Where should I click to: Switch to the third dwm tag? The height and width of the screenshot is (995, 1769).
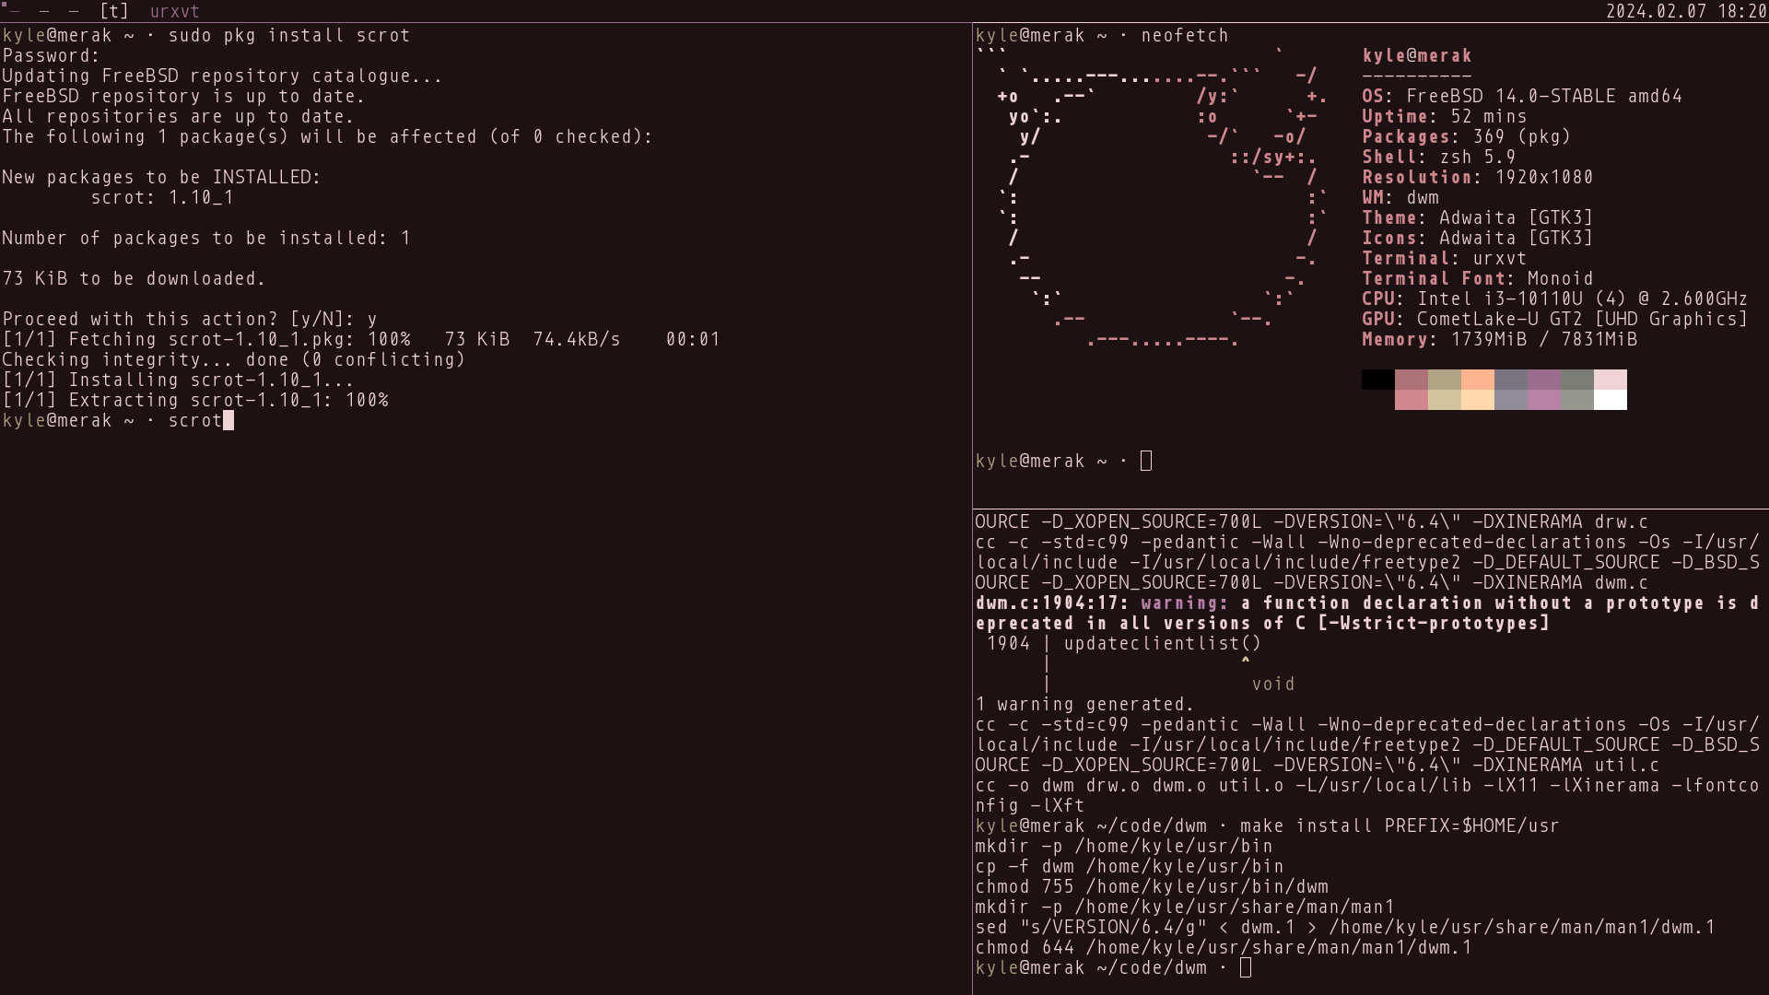point(74,11)
